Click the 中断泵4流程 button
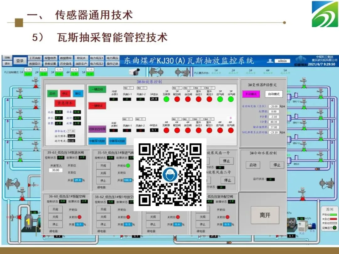The height and width of the screenshot is (254, 339). [117, 141]
